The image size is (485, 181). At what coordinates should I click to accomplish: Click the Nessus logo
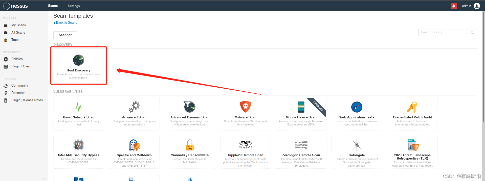(x=15, y=6)
